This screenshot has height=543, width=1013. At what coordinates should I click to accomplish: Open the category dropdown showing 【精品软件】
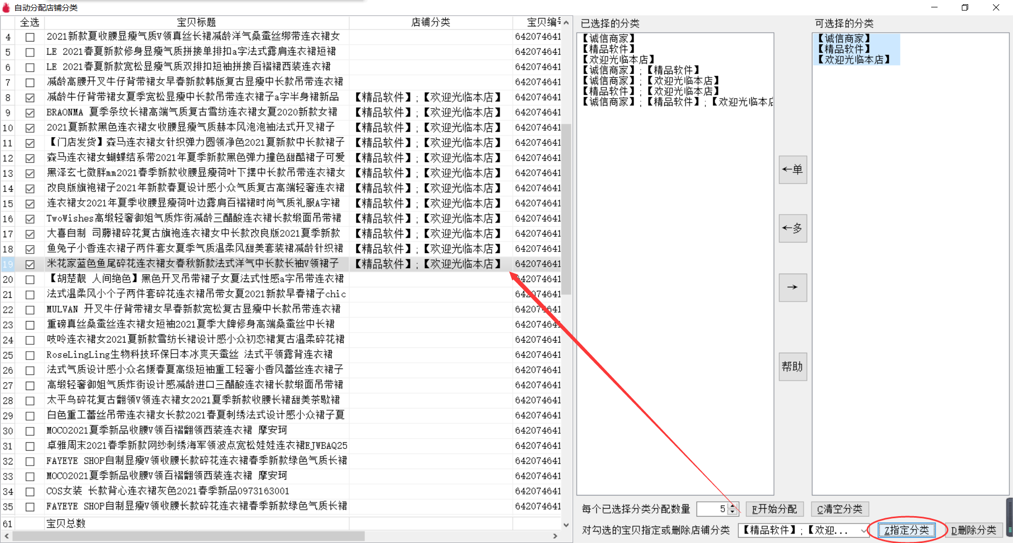point(863,530)
